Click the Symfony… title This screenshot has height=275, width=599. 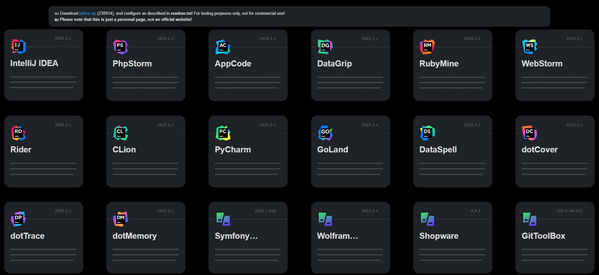coord(236,236)
